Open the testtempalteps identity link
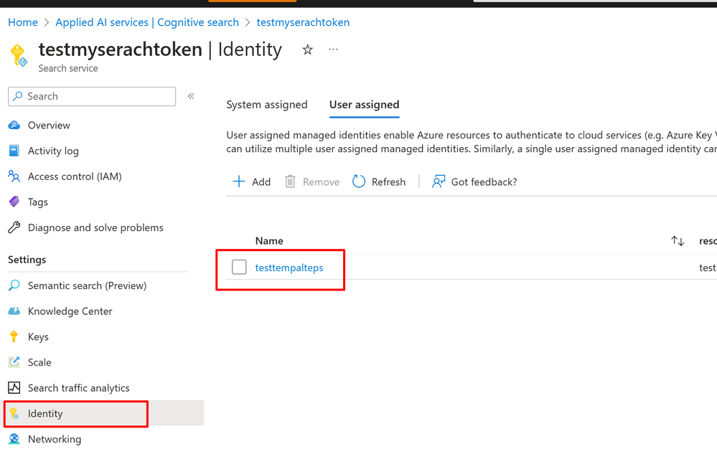 pyautogui.click(x=289, y=268)
